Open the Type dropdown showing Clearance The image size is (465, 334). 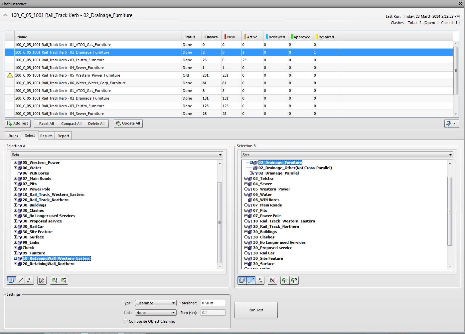[155, 303]
